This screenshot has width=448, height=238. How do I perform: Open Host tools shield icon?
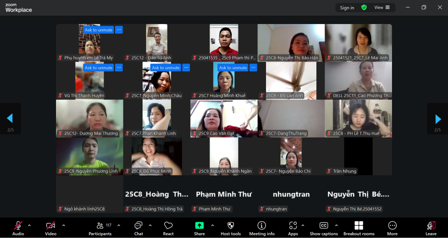tap(231, 227)
